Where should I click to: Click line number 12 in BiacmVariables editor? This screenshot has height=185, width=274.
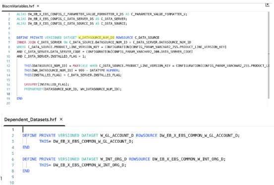pyautogui.click(x=8, y=66)
